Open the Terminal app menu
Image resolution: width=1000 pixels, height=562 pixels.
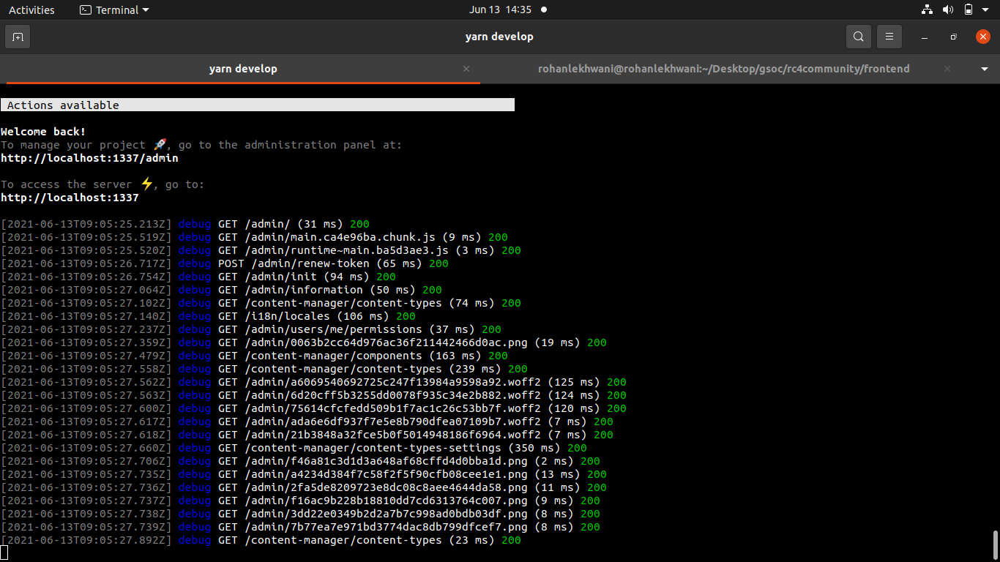[113, 10]
